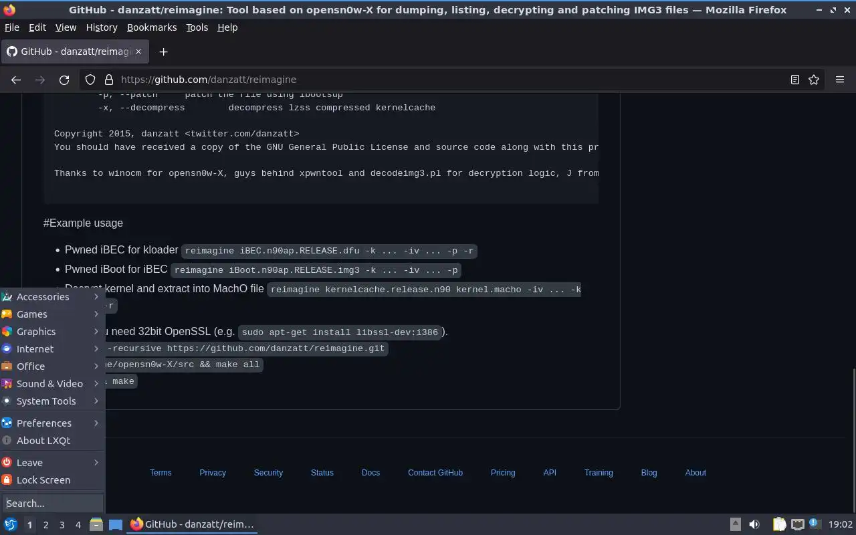The width and height of the screenshot is (856, 535).
Task: Go back to the previous page
Action: click(x=16, y=80)
